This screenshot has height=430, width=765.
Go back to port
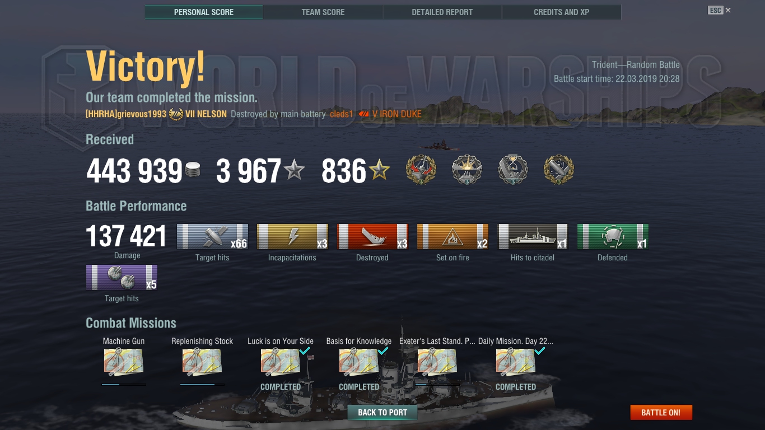(x=382, y=413)
